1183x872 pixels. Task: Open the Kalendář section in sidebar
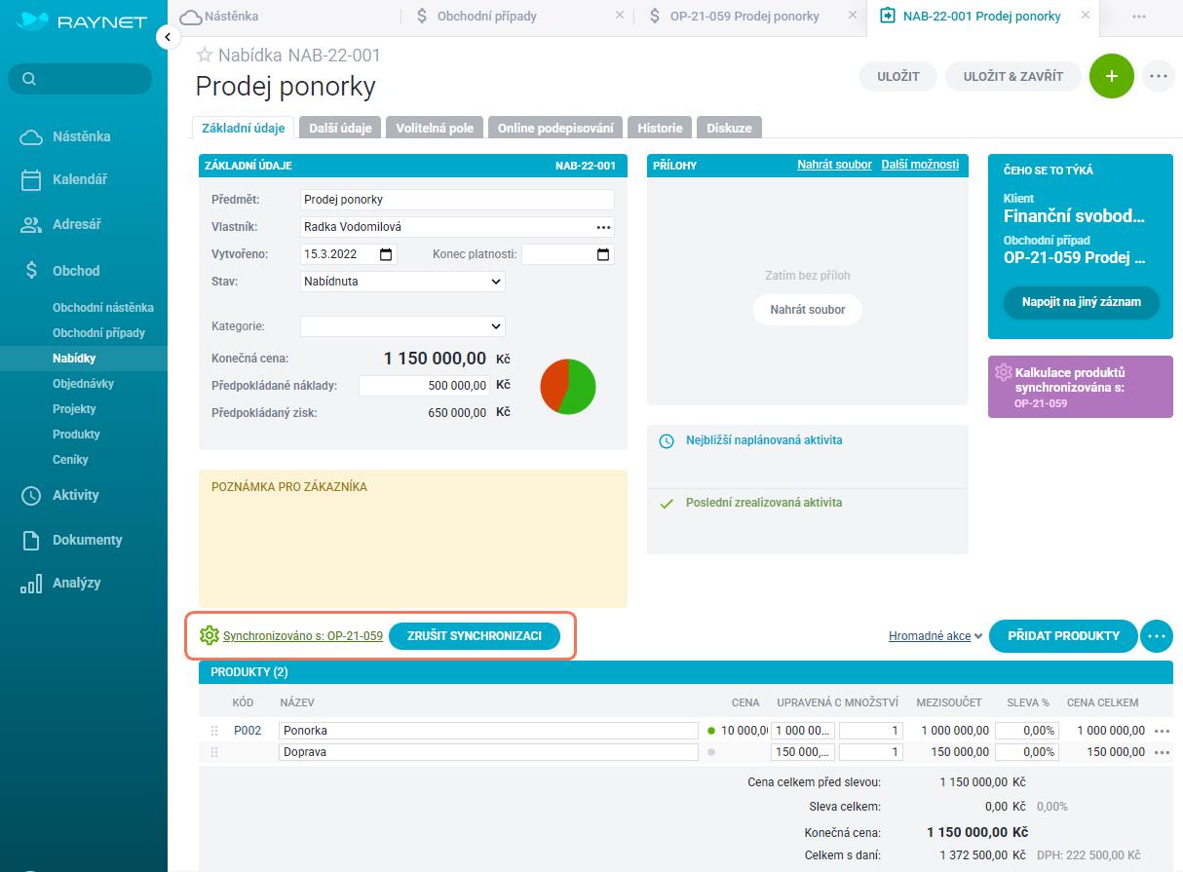point(79,179)
